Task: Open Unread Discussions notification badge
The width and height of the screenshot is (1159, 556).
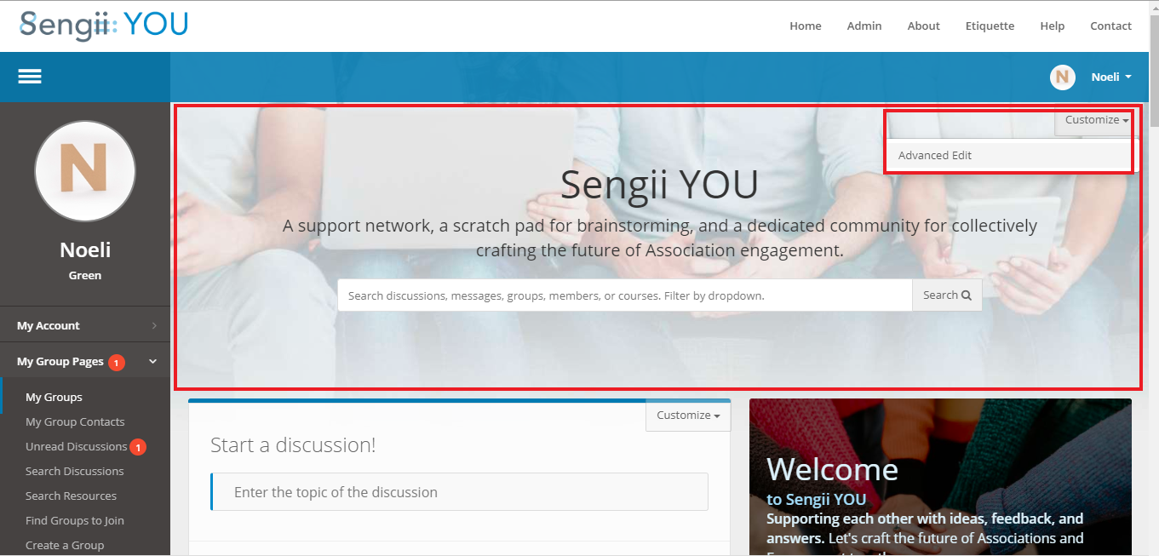Action: (x=138, y=447)
